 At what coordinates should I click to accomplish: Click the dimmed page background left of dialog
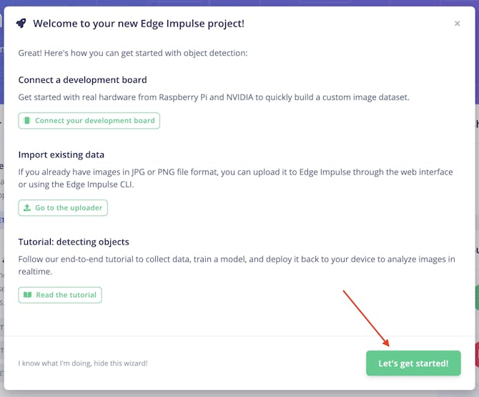(3, 215)
